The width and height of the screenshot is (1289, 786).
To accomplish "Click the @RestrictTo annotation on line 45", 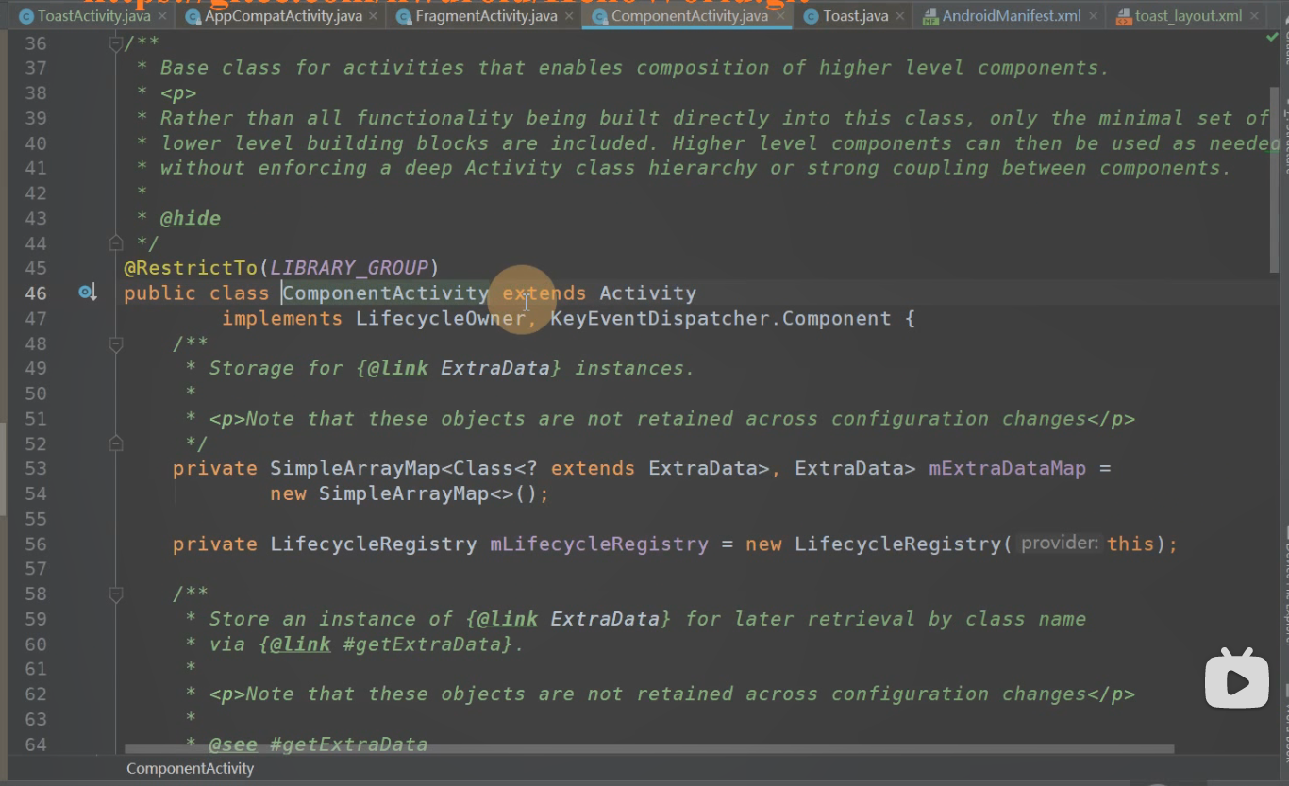I will [191, 268].
